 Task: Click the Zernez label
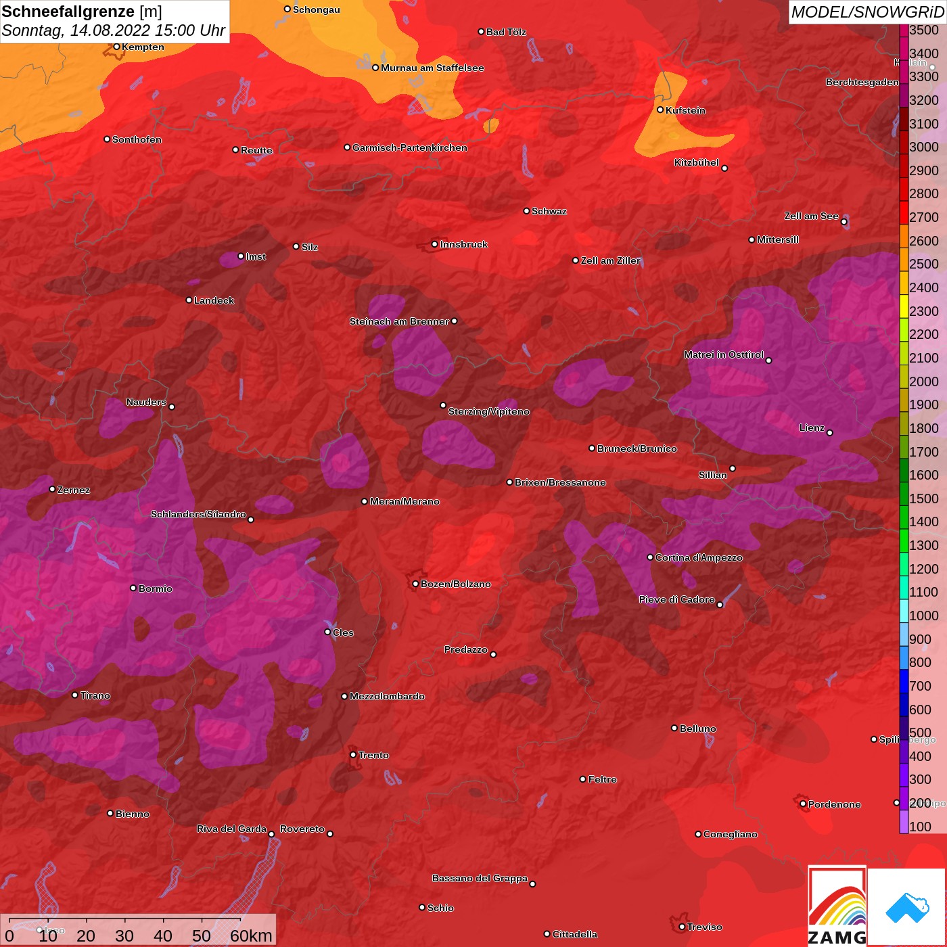click(74, 490)
